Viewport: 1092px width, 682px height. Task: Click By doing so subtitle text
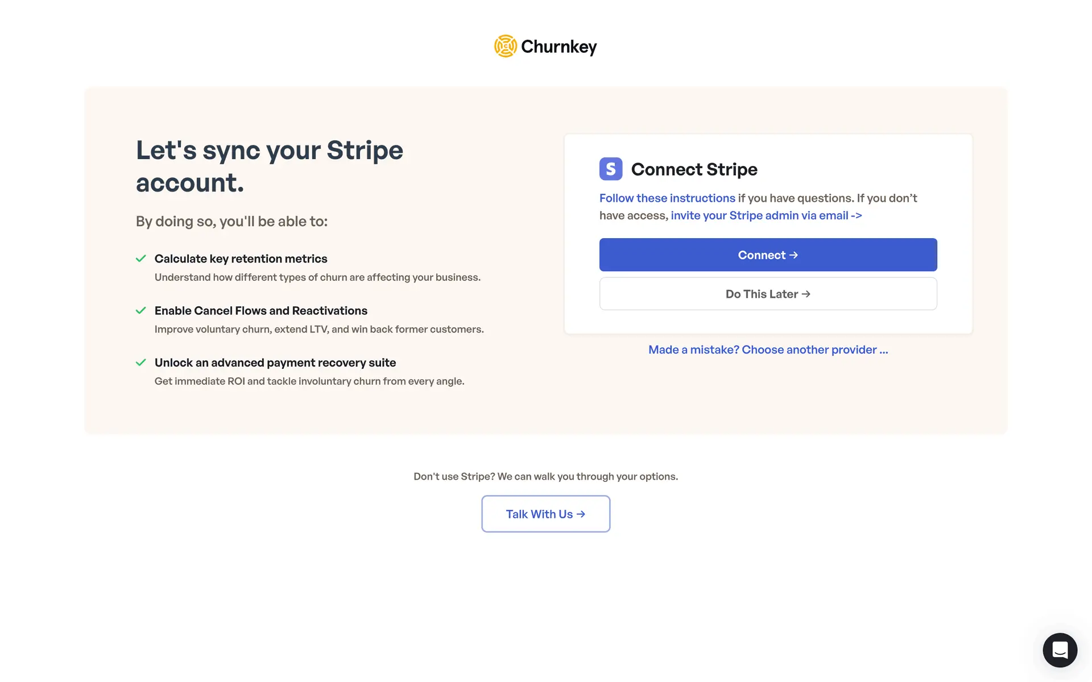[x=231, y=221]
